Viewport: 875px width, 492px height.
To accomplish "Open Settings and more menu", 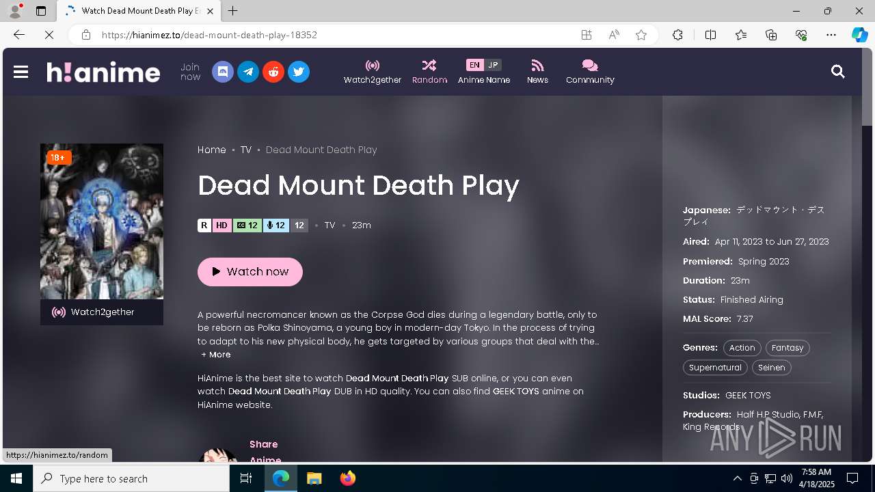I will pyautogui.click(x=831, y=35).
